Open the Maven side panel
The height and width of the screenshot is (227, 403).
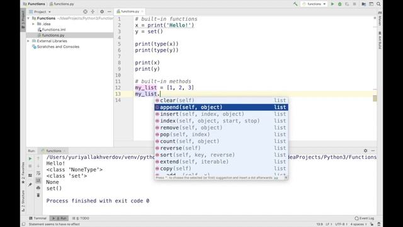380,19
